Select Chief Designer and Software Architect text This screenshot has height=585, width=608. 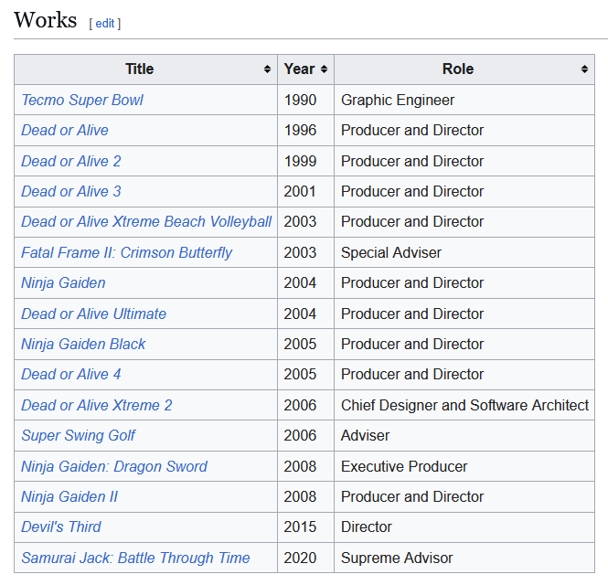(x=465, y=406)
